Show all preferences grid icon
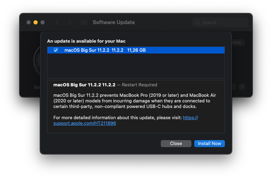Viewport: 272px width, 180px height. click(x=84, y=22)
